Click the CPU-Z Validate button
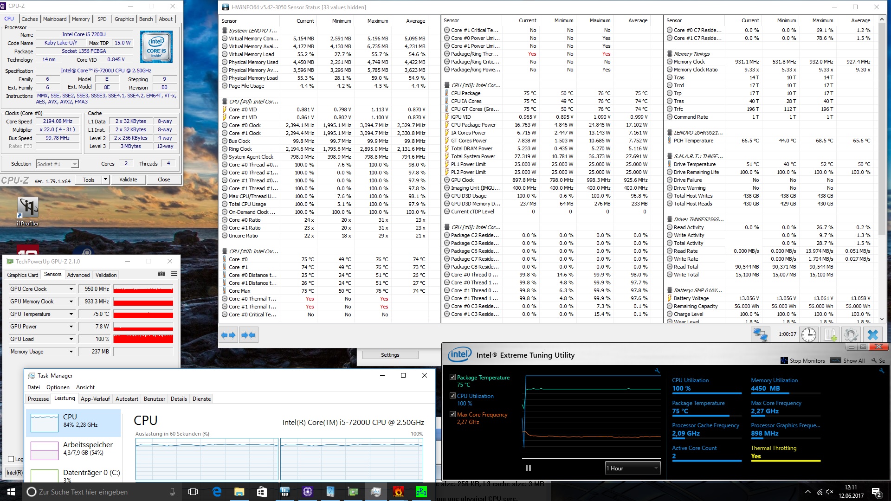Screen dimensions: 891x501 point(128,180)
